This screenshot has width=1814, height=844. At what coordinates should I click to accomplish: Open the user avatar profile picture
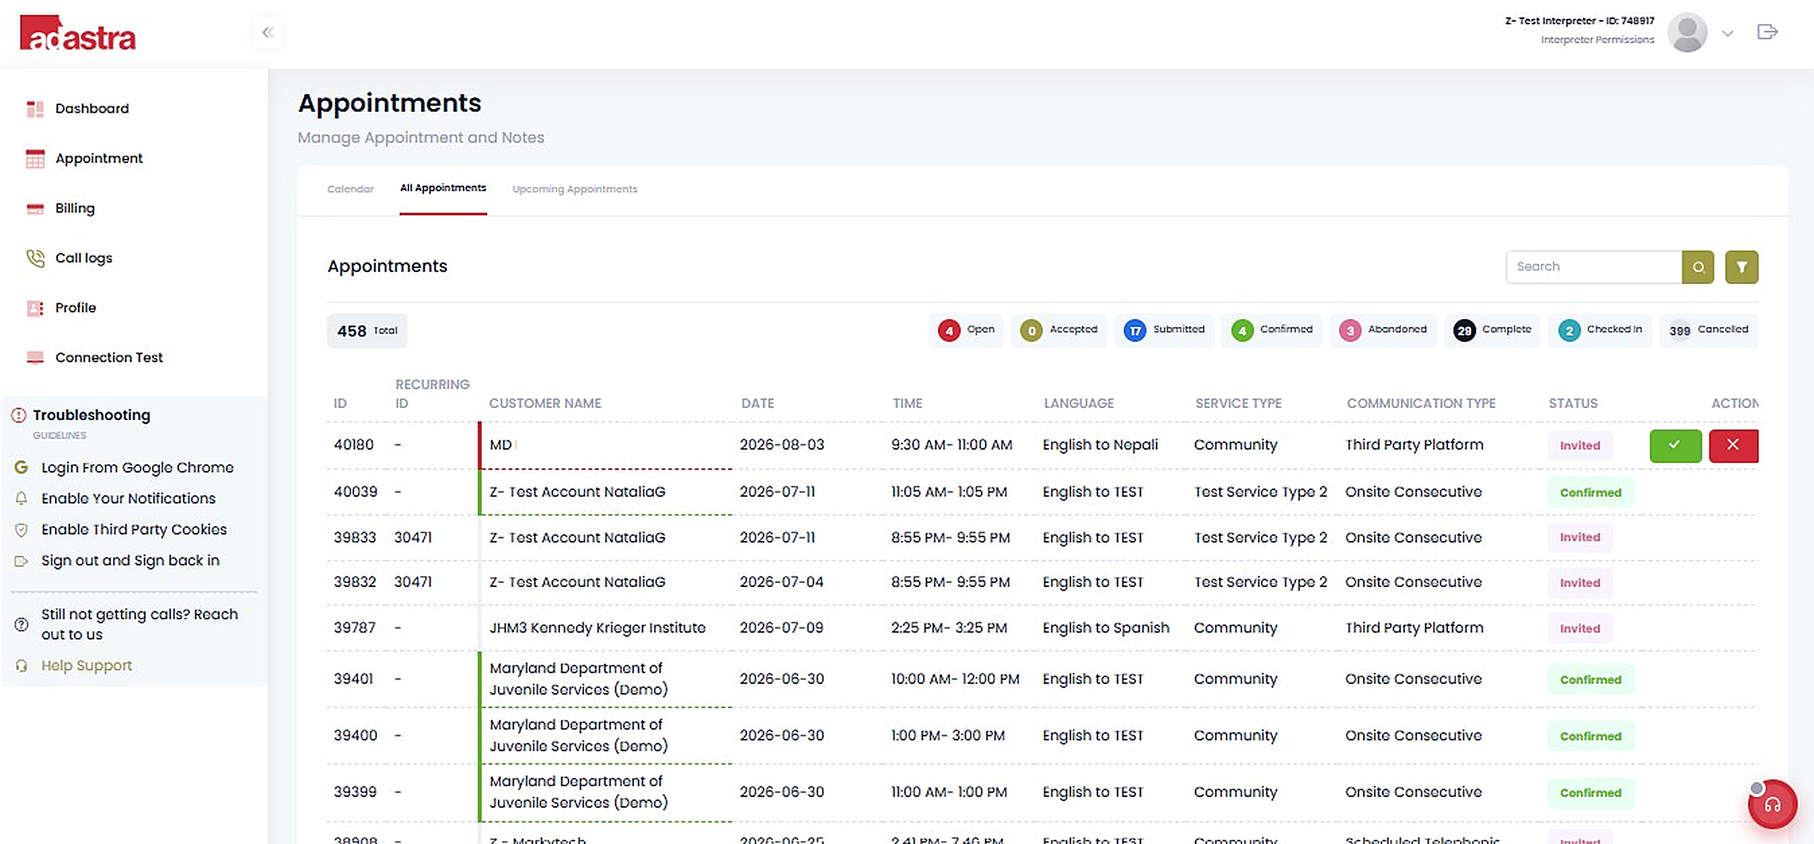tap(1688, 32)
